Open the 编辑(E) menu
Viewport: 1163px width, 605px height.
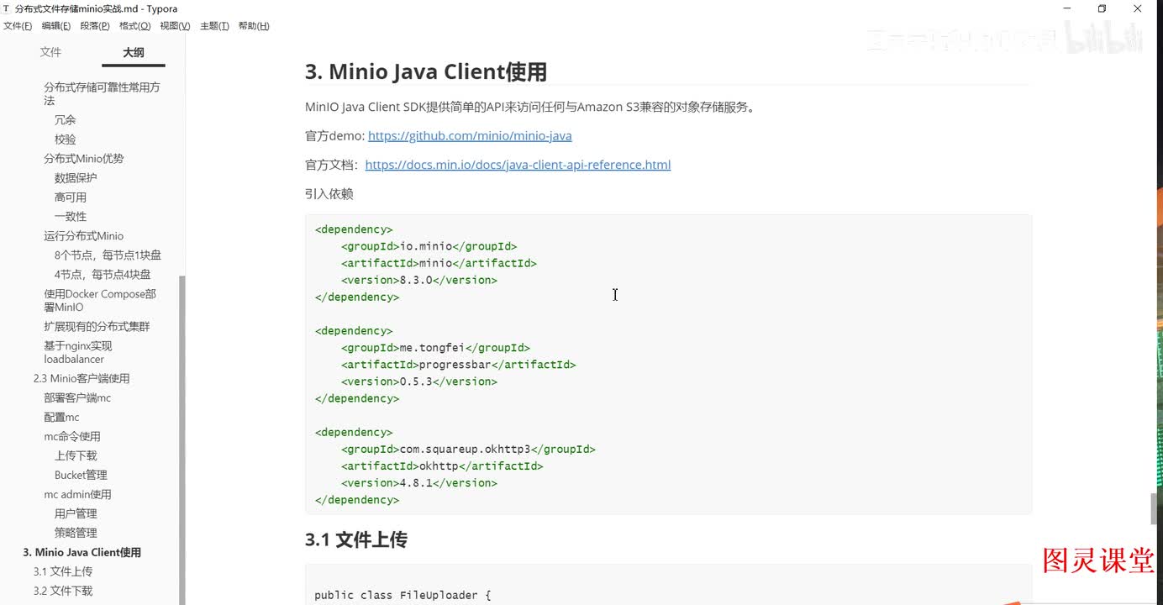click(x=56, y=26)
